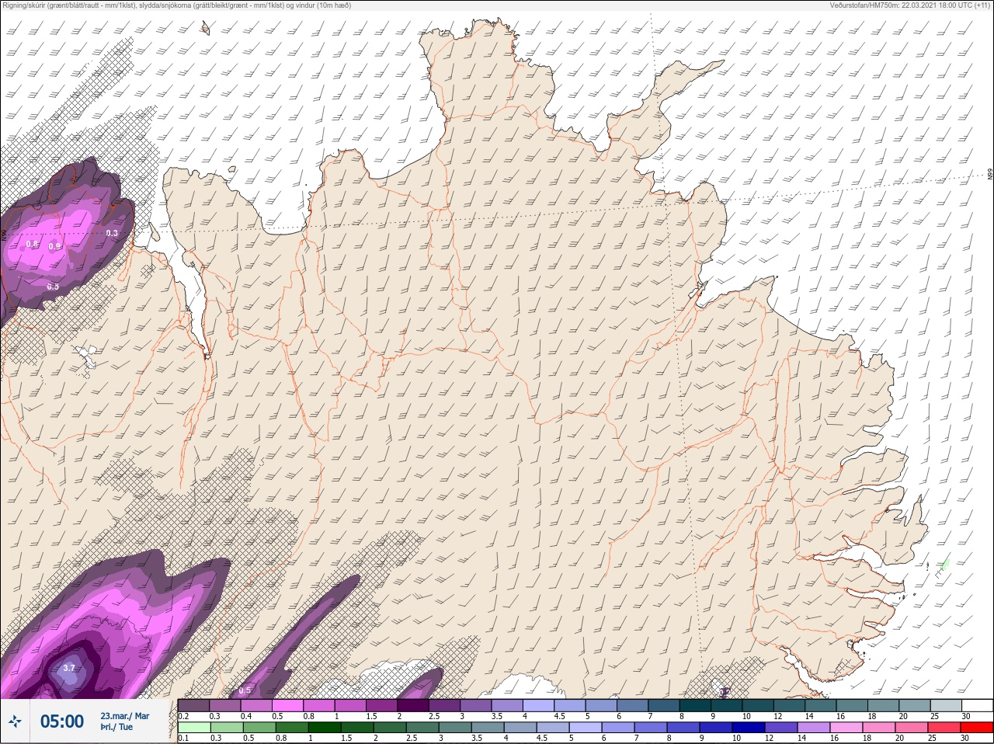
Task: Click the date label '23.mar./ Mar'
Action: coord(125,716)
